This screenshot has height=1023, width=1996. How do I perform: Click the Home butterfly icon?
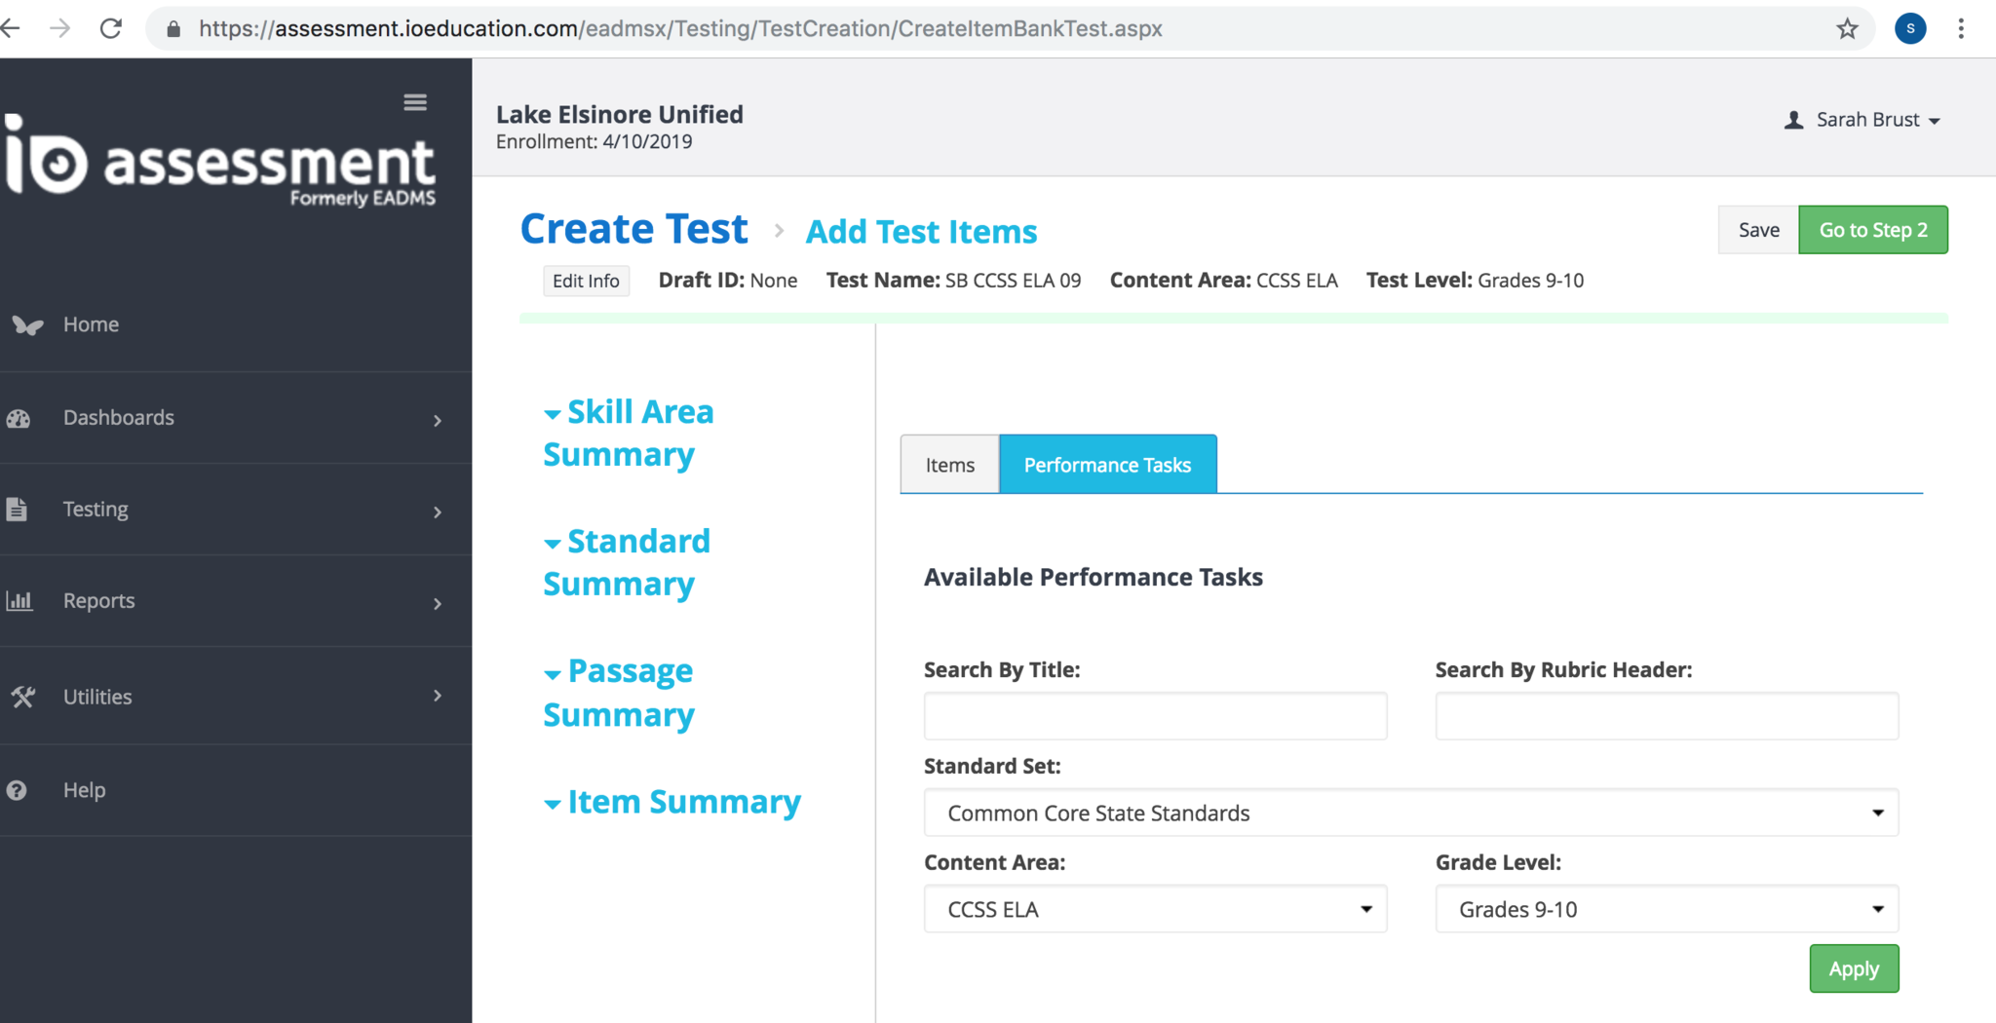tap(27, 325)
